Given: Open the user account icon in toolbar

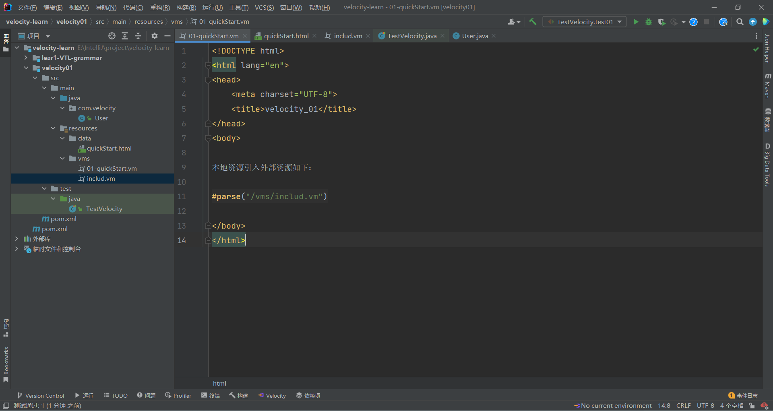Looking at the screenshot, I should pyautogui.click(x=513, y=22).
